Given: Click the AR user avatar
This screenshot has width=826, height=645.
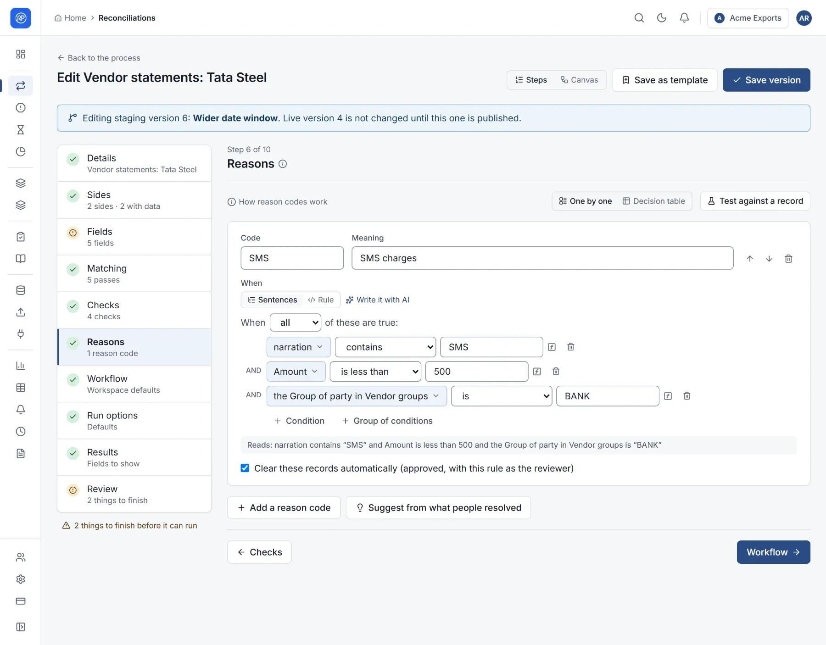Looking at the screenshot, I should (804, 18).
